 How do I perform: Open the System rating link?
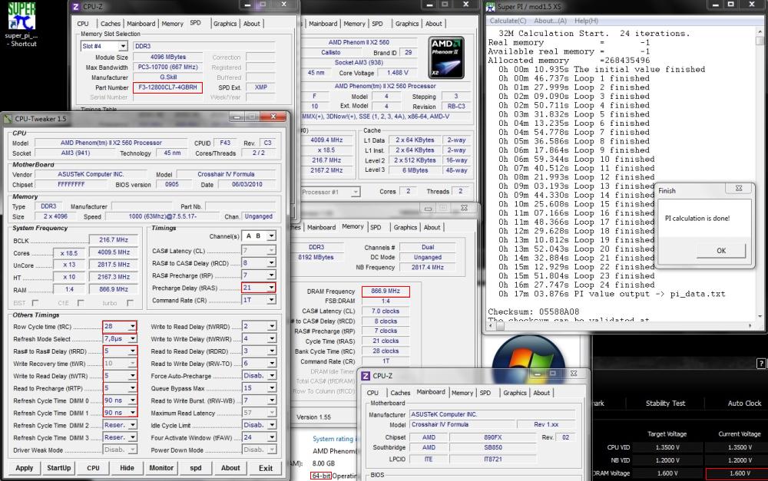point(333,439)
